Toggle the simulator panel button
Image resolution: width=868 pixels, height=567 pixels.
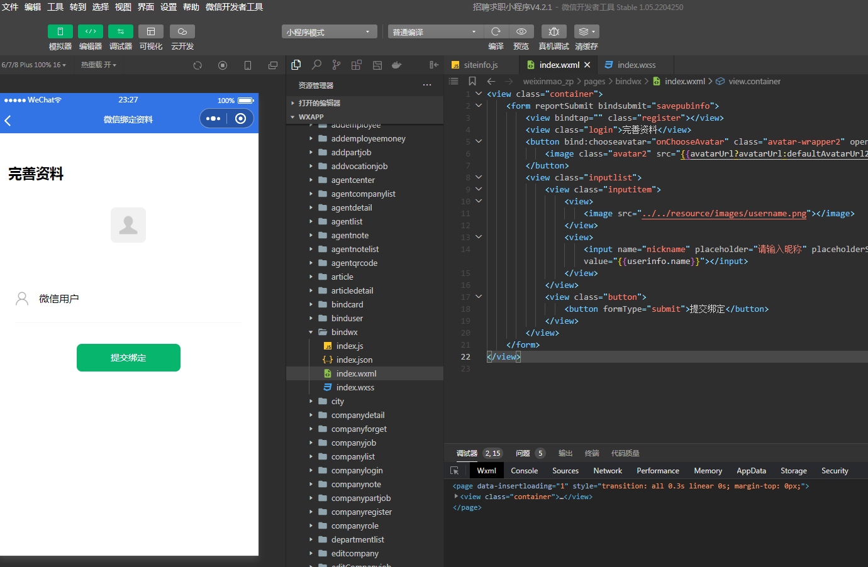point(60,31)
